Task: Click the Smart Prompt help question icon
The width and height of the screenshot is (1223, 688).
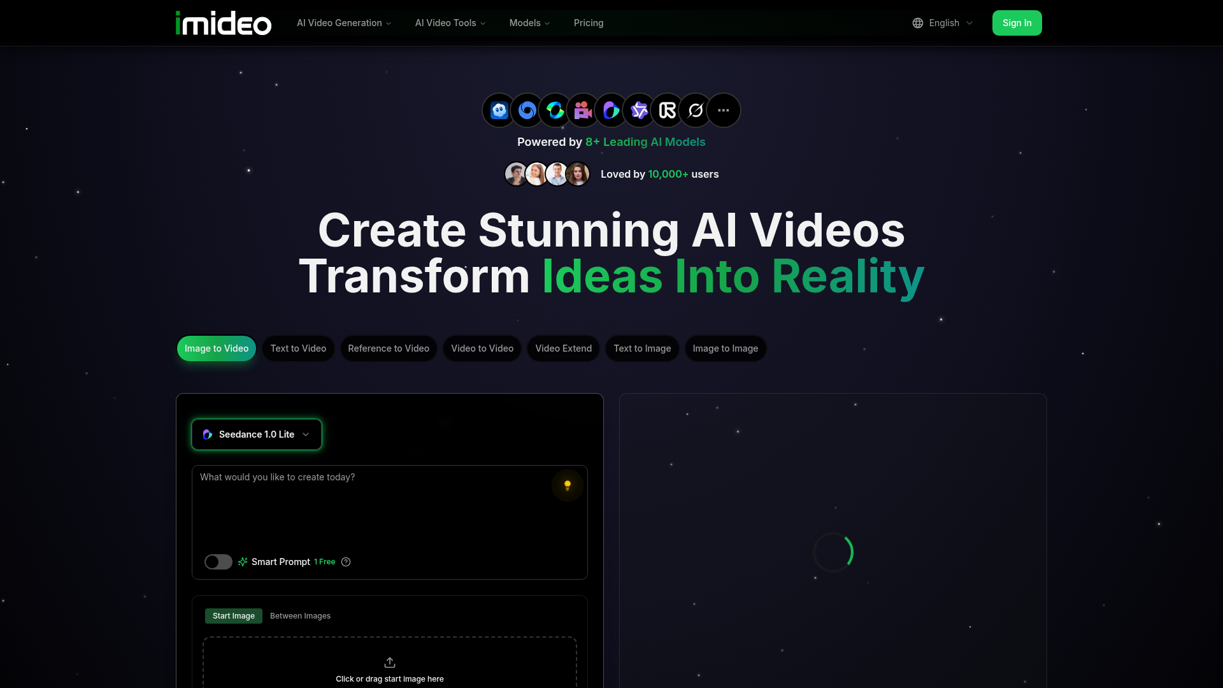Action: tap(346, 562)
